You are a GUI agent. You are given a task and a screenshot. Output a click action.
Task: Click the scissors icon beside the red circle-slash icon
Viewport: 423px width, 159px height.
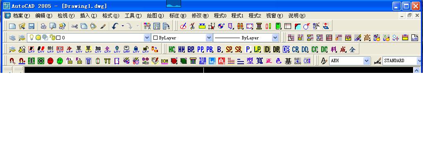click(192, 26)
